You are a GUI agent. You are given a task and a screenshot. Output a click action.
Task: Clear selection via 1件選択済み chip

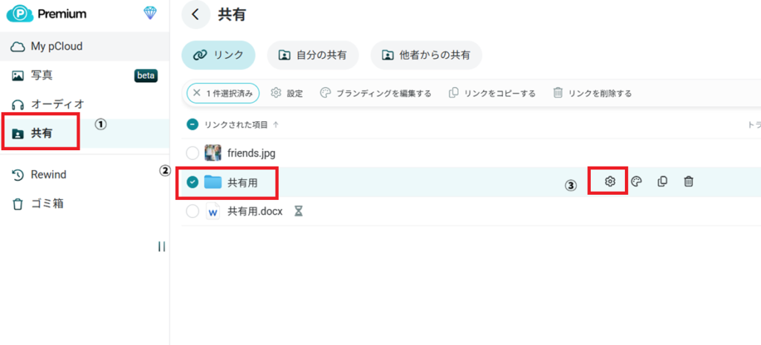[222, 94]
